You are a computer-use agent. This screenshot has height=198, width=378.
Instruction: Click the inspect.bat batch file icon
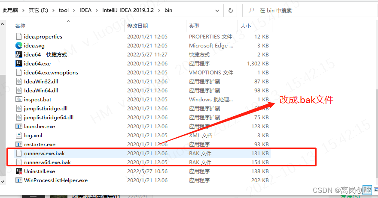pyautogui.click(x=19, y=99)
